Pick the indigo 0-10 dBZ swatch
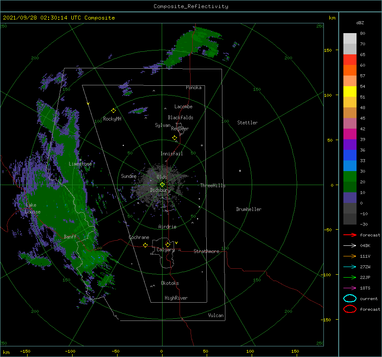 pyautogui.click(x=350, y=198)
